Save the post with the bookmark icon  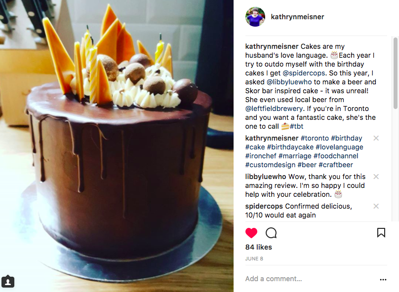click(x=381, y=232)
